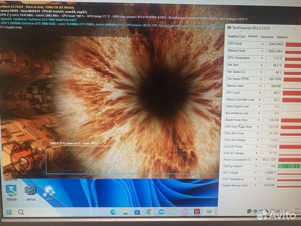Expand the Fan Speed (RPM) dropdown
301x226 pixels.
click(263, 79)
